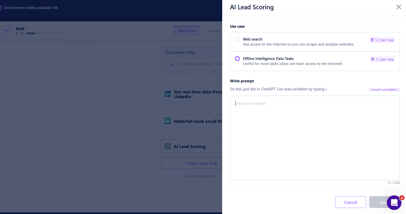Viewport: 406px width, 214px height.
Task: Select the Web search radio option
Action: click(x=237, y=39)
